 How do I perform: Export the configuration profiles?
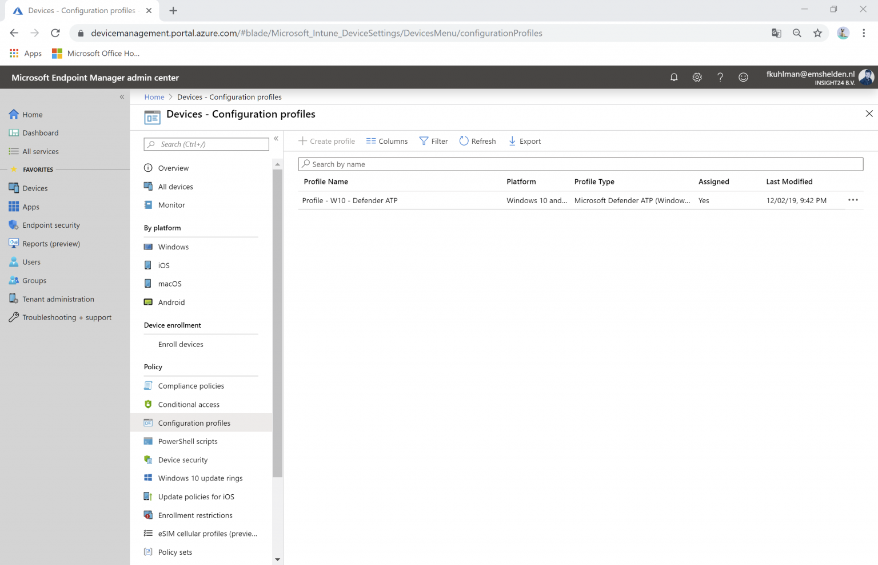point(524,141)
